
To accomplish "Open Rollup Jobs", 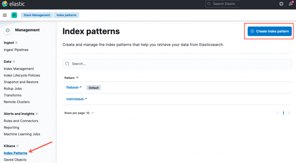I will coord(13,89).
